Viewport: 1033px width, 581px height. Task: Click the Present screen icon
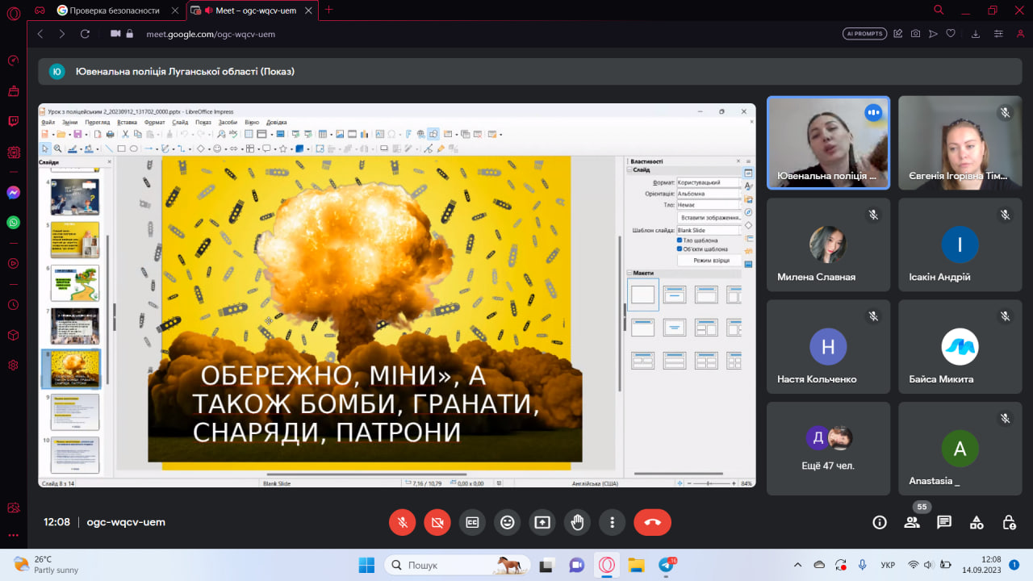(x=542, y=522)
